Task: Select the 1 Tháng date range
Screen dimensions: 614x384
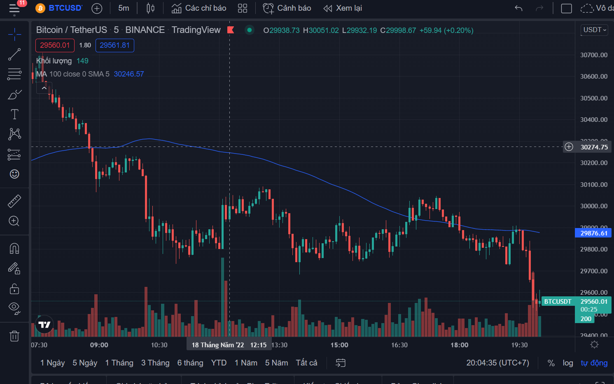Action: (x=119, y=363)
